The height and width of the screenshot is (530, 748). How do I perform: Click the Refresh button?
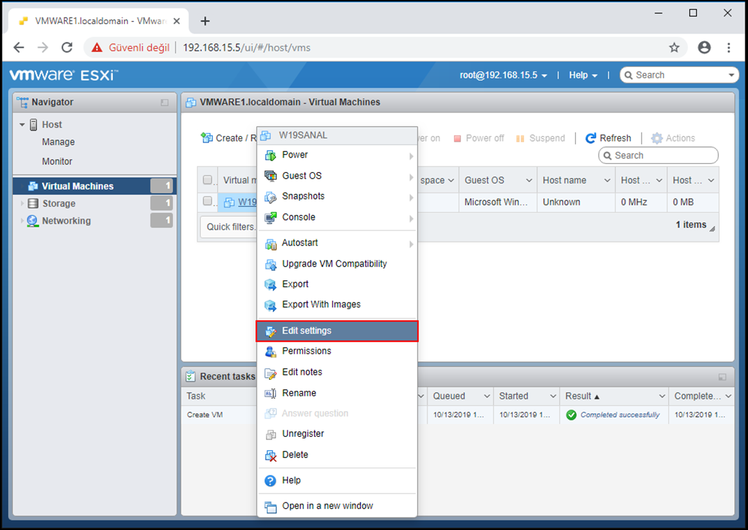pos(608,138)
